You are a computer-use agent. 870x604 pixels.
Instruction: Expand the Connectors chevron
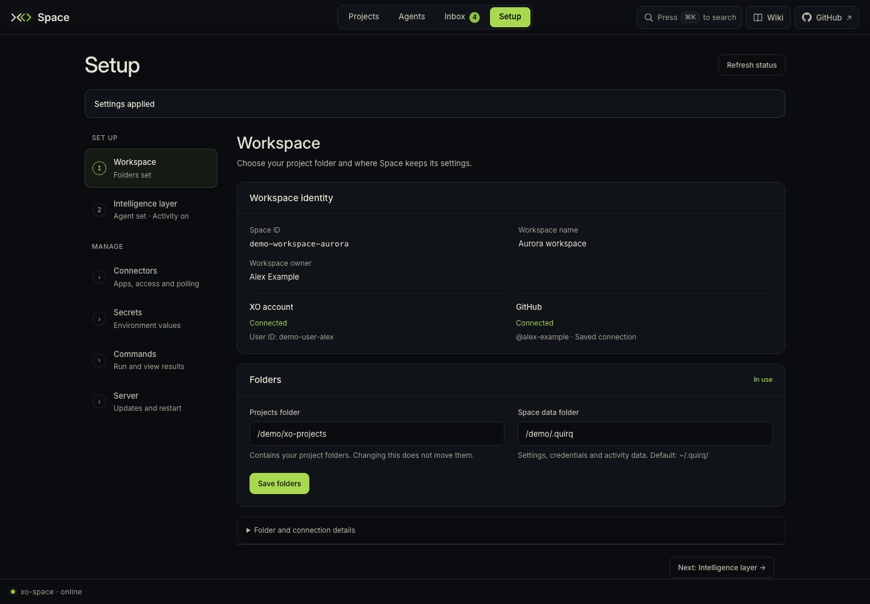click(99, 277)
